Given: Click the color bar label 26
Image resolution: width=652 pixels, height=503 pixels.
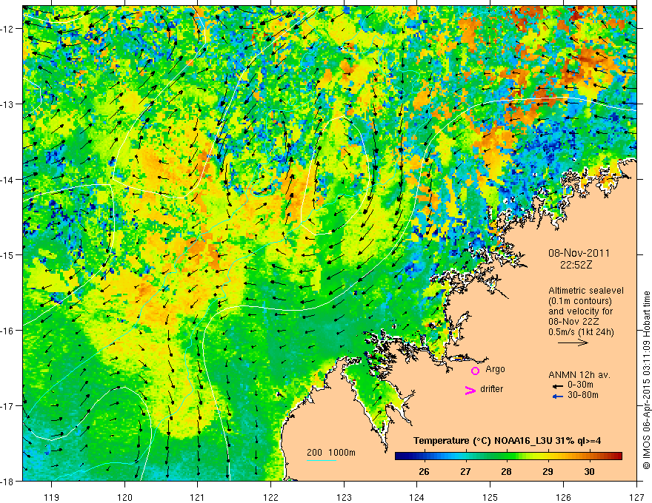Looking at the screenshot, I should [x=424, y=472].
